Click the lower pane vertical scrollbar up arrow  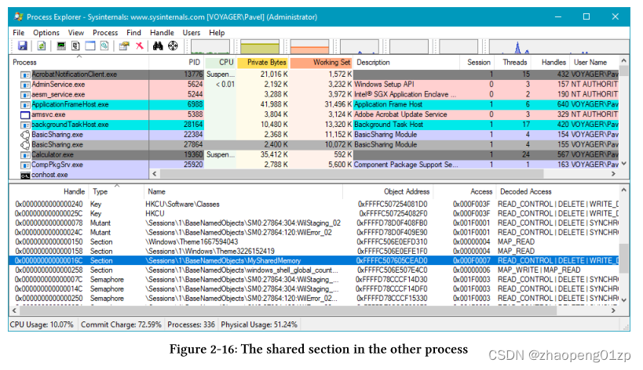[623, 190]
